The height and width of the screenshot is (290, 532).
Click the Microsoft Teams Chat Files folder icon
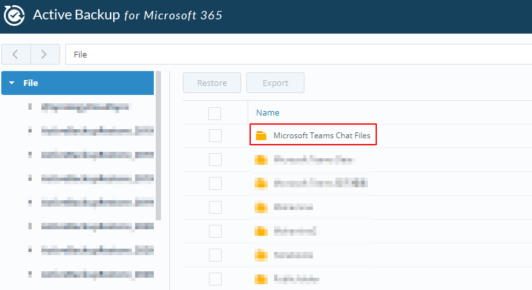(261, 136)
